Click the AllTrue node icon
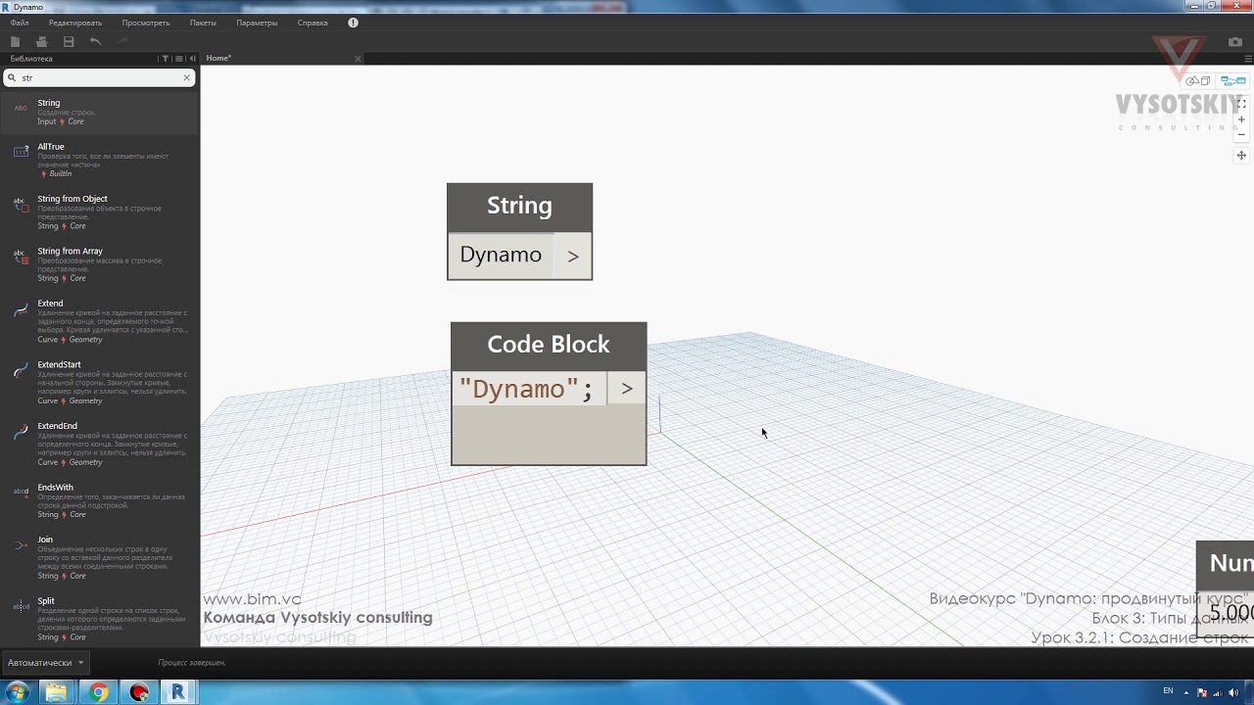Viewport: 1254px width, 705px height. [21, 152]
